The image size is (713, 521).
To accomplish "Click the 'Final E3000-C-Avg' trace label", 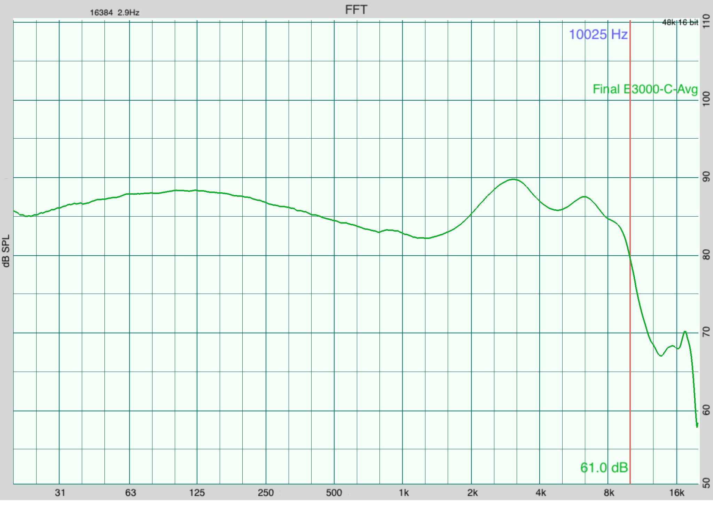I will pyautogui.click(x=645, y=90).
